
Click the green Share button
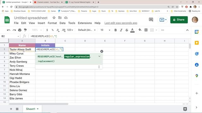[179, 20]
